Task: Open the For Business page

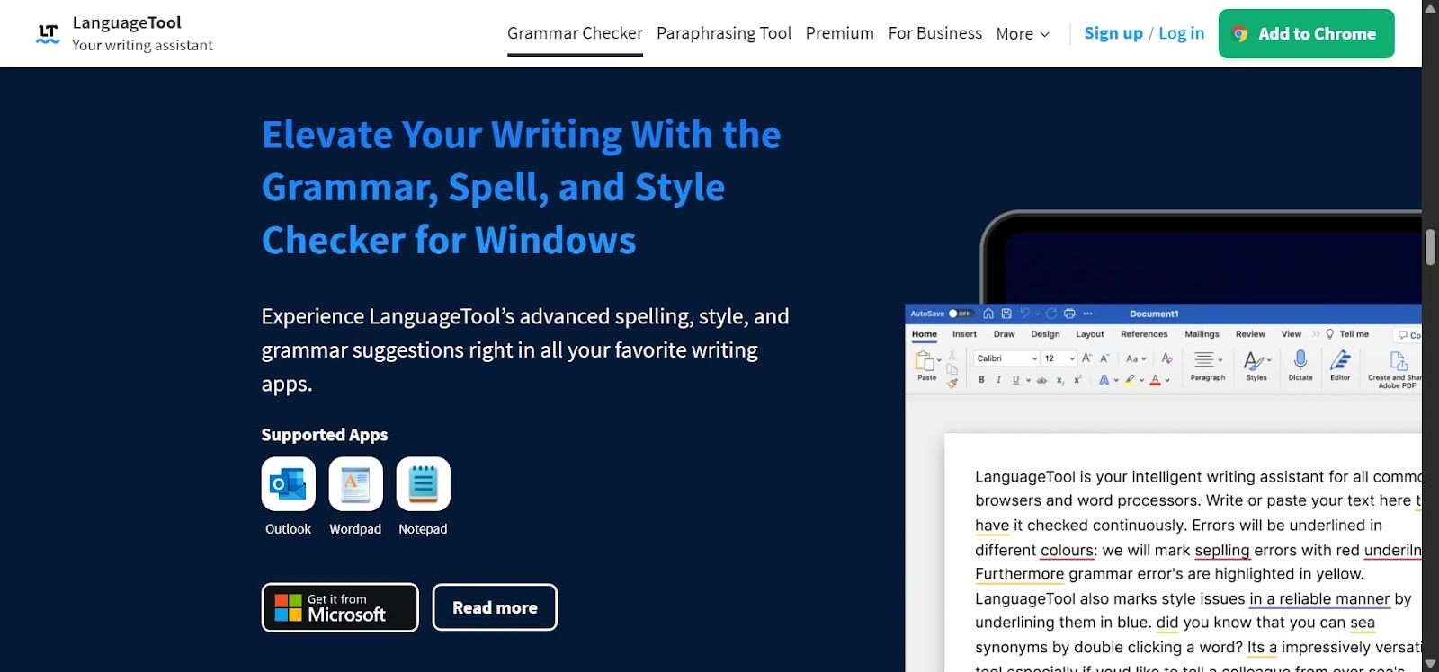Action: (934, 33)
